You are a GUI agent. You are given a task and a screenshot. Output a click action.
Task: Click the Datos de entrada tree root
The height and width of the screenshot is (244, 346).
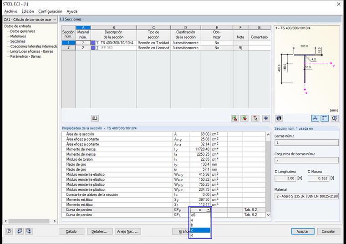pos(18,26)
